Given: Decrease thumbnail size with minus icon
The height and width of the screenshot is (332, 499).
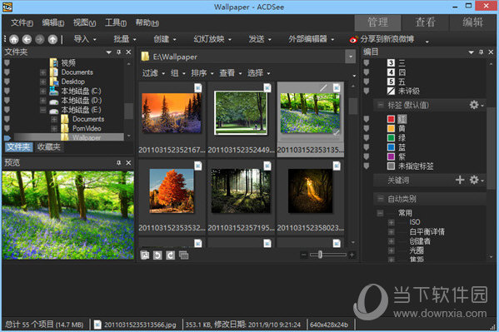Looking at the screenshot, I should pos(304,255).
